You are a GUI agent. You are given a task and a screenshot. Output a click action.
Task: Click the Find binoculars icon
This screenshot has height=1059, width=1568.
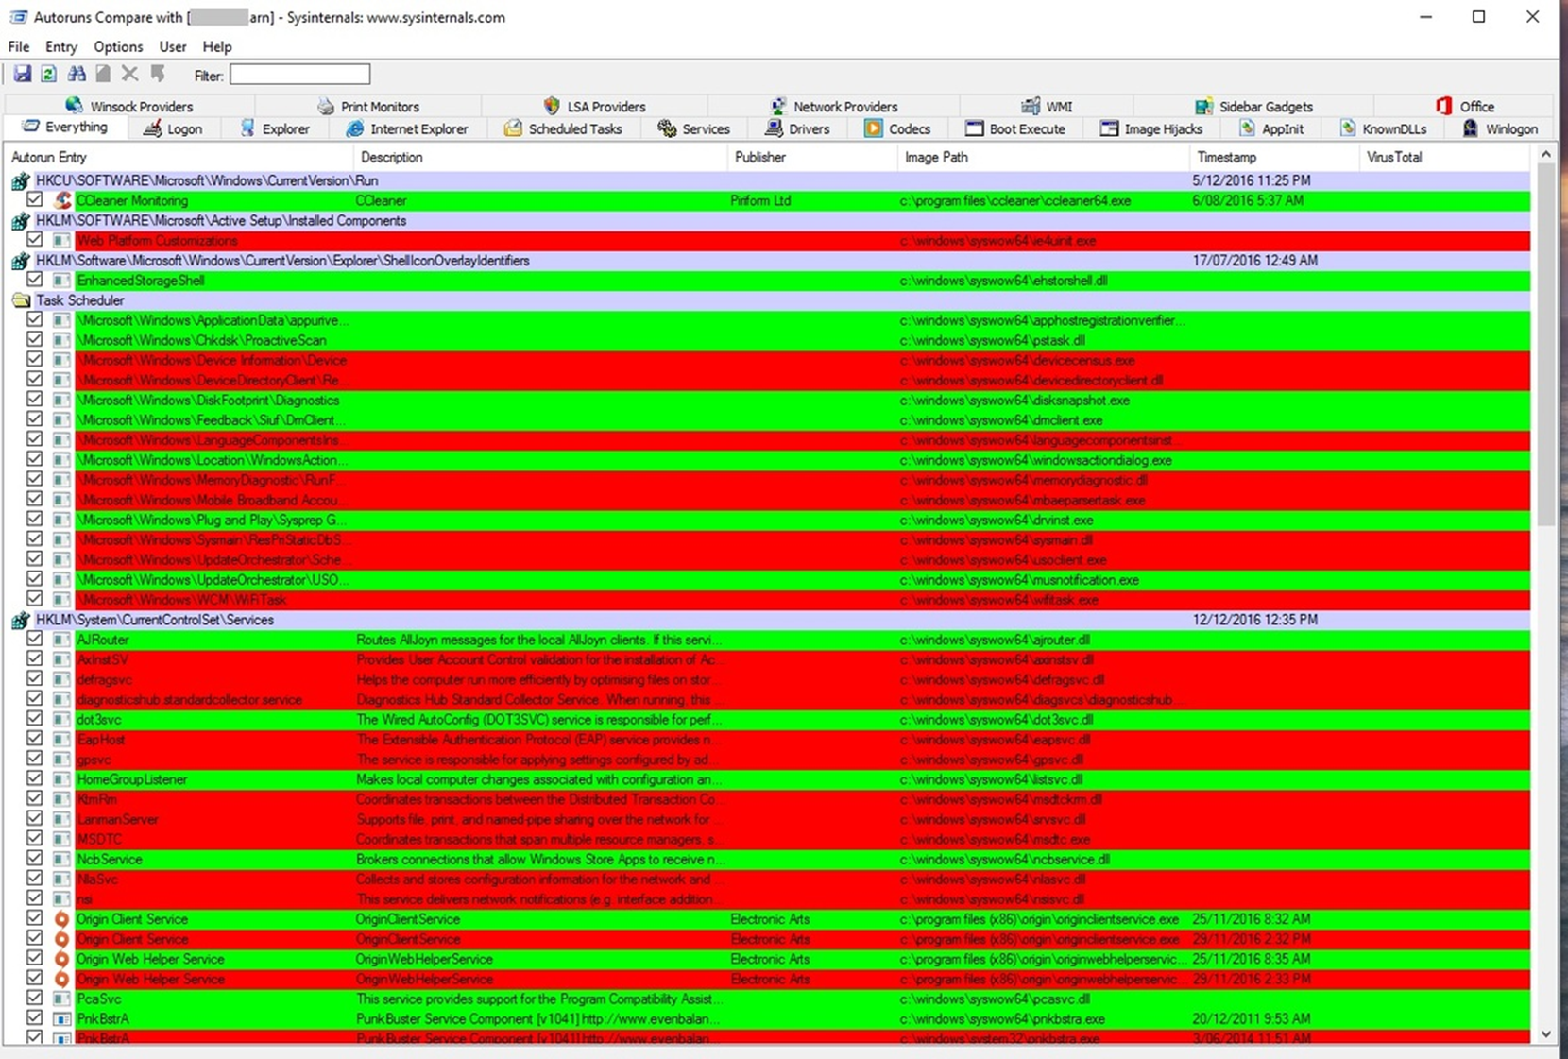[77, 74]
